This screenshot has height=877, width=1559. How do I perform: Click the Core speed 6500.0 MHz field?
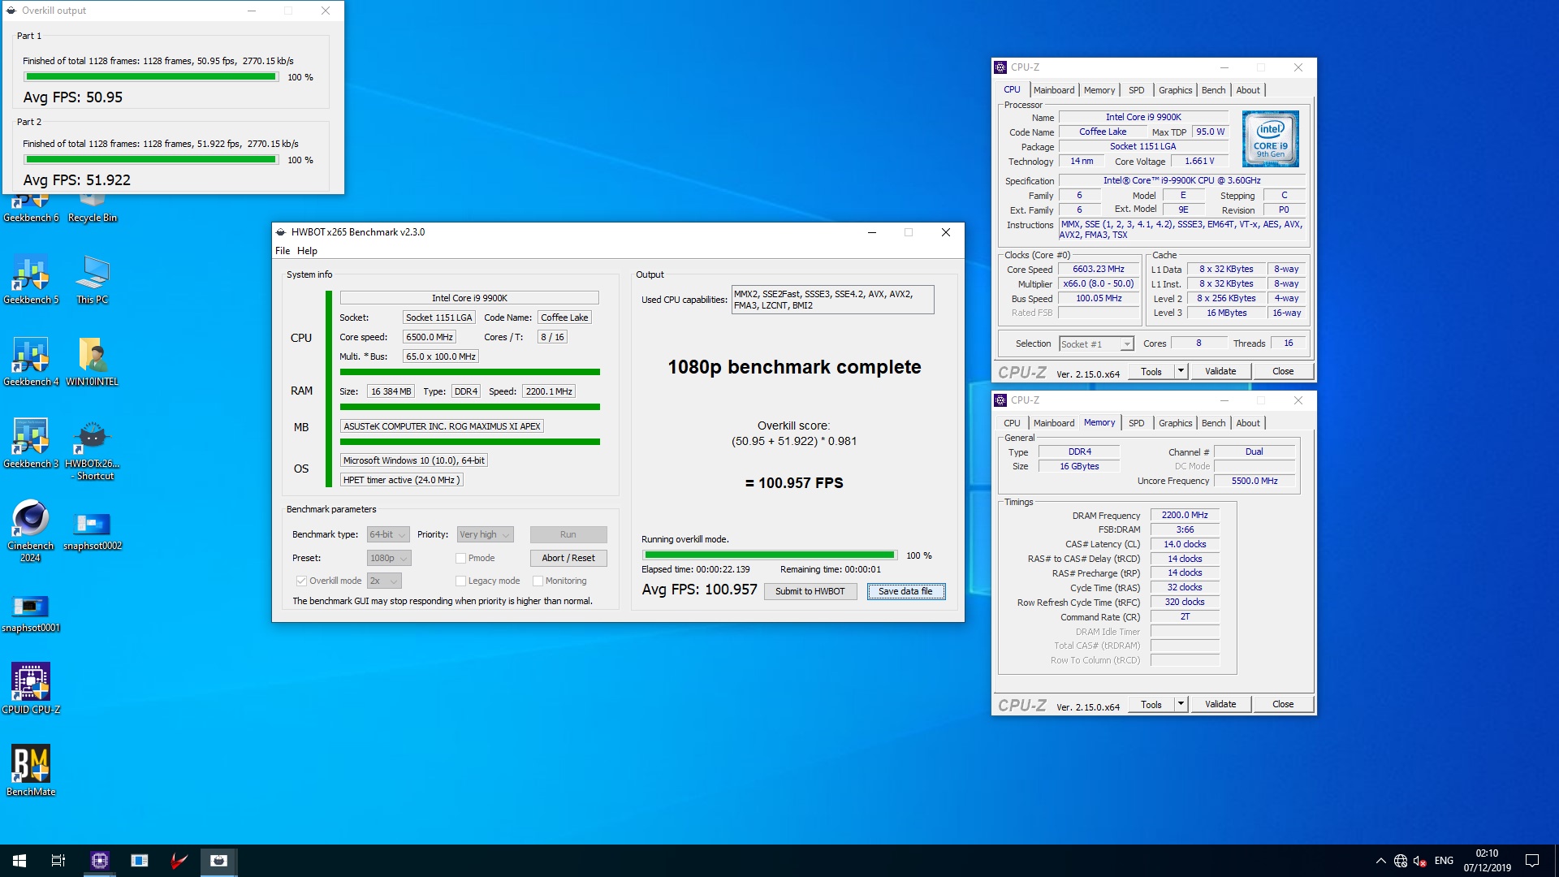pyautogui.click(x=430, y=337)
